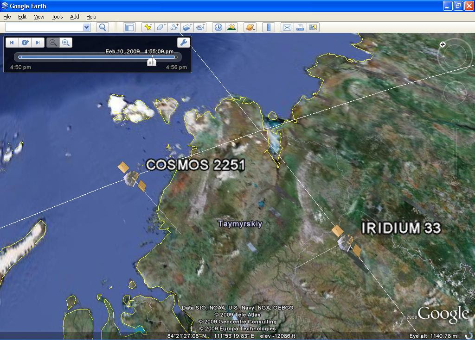Click the time slider thumb handle

pyautogui.click(x=152, y=62)
